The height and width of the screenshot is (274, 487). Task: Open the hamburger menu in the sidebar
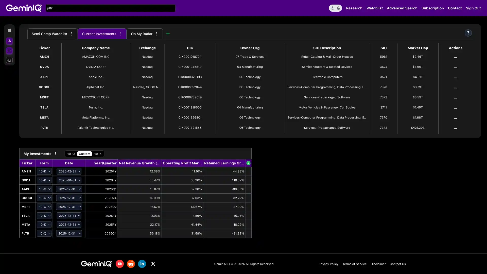[9, 30]
